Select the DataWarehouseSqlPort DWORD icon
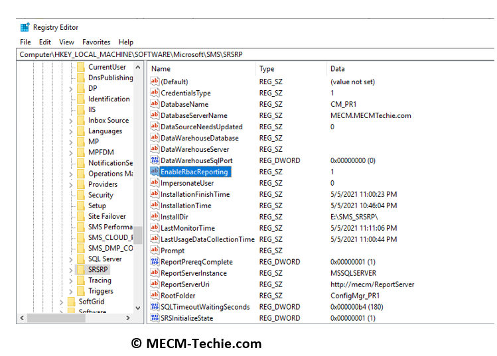Image resolution: width=497 pixels, height=356 pixels. coord(155,160)
